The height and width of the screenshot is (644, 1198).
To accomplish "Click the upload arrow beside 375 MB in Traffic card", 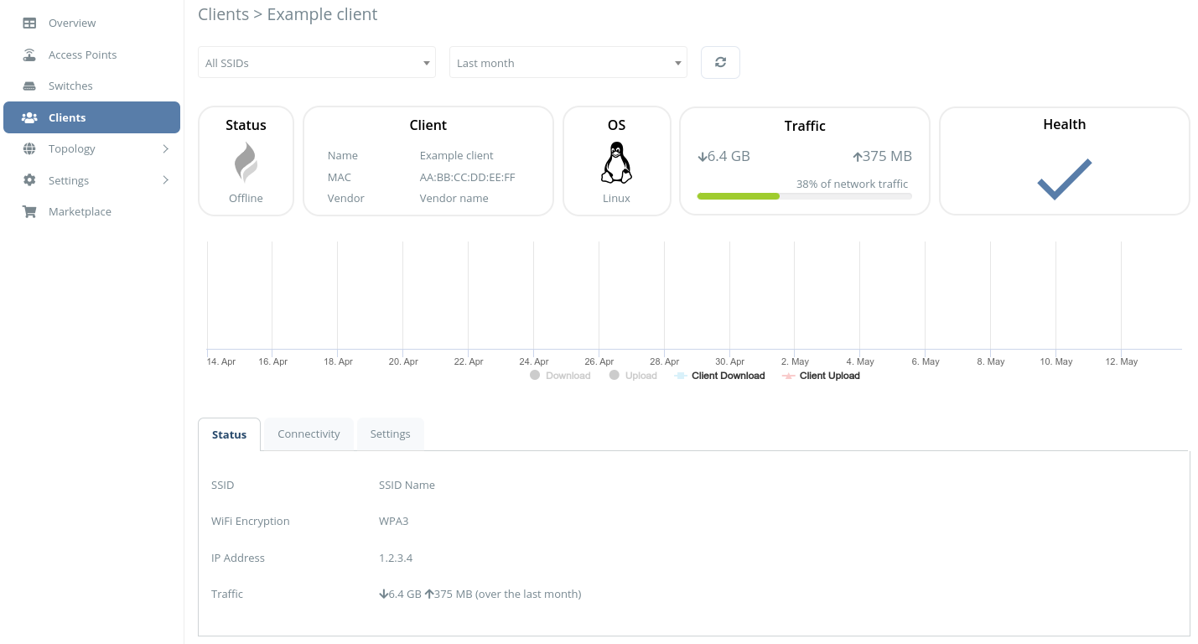I will point(858,156).
